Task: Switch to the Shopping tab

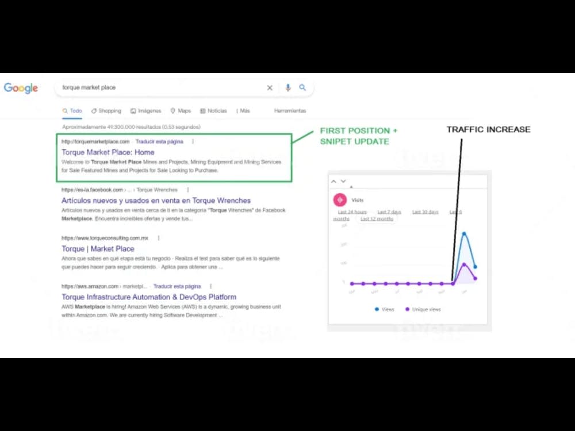Action: [x=106, y=111]
